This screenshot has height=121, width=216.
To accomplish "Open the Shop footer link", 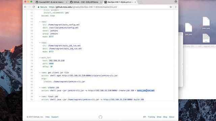I will (x=159, y=117).
